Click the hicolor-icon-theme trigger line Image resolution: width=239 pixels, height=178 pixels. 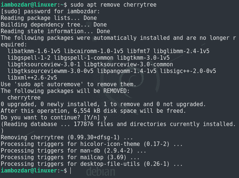click(92, 144)
